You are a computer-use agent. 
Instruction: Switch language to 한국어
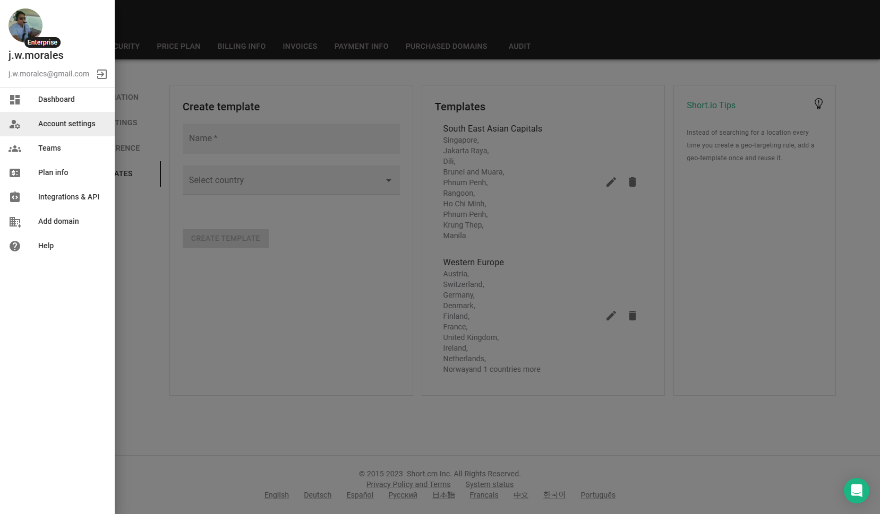554,495
